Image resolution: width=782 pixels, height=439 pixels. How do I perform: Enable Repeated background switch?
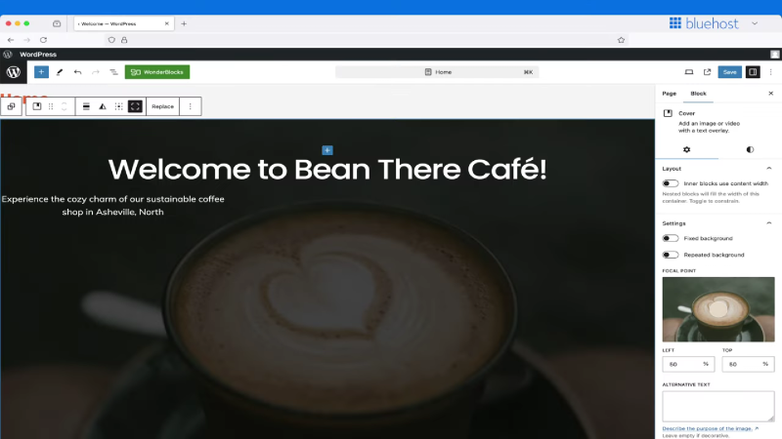(x=671, y=255)
